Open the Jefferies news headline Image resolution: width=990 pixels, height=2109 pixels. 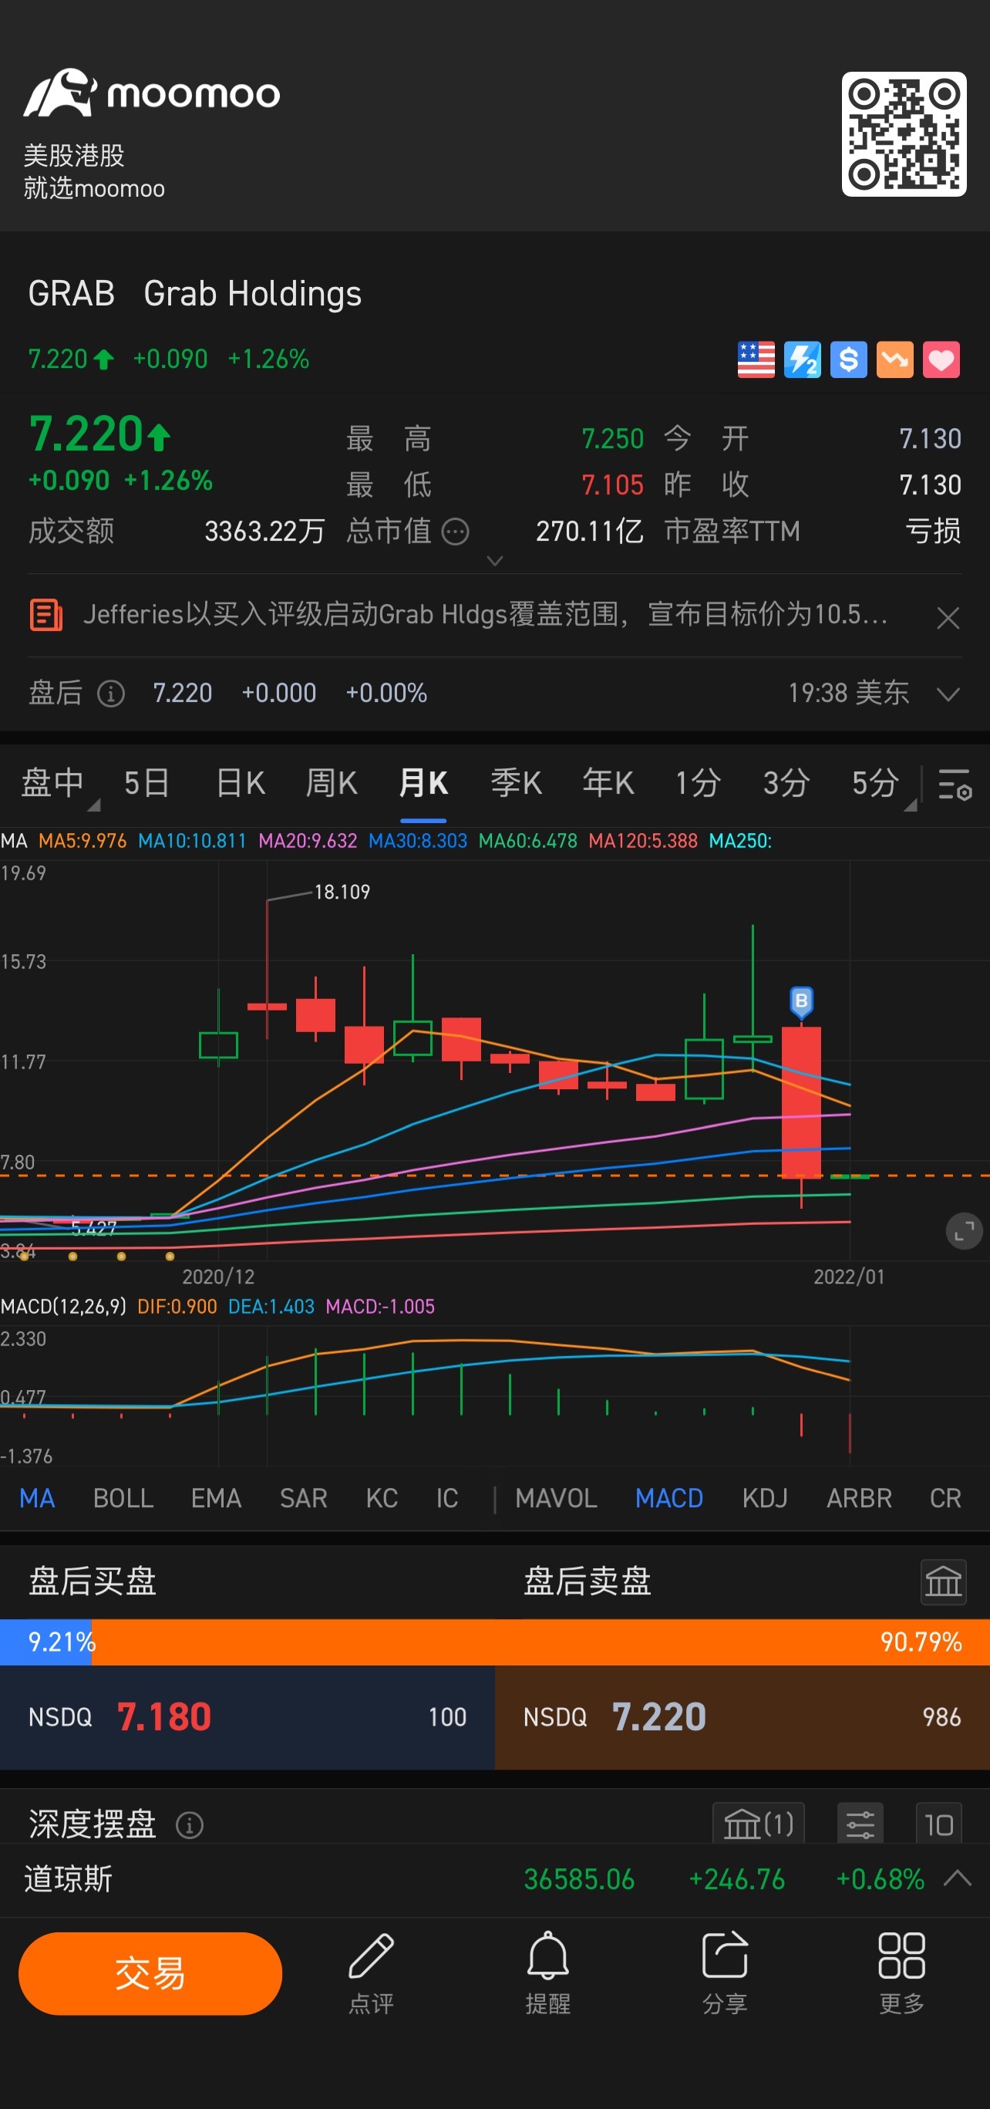[x=485, y=614]
